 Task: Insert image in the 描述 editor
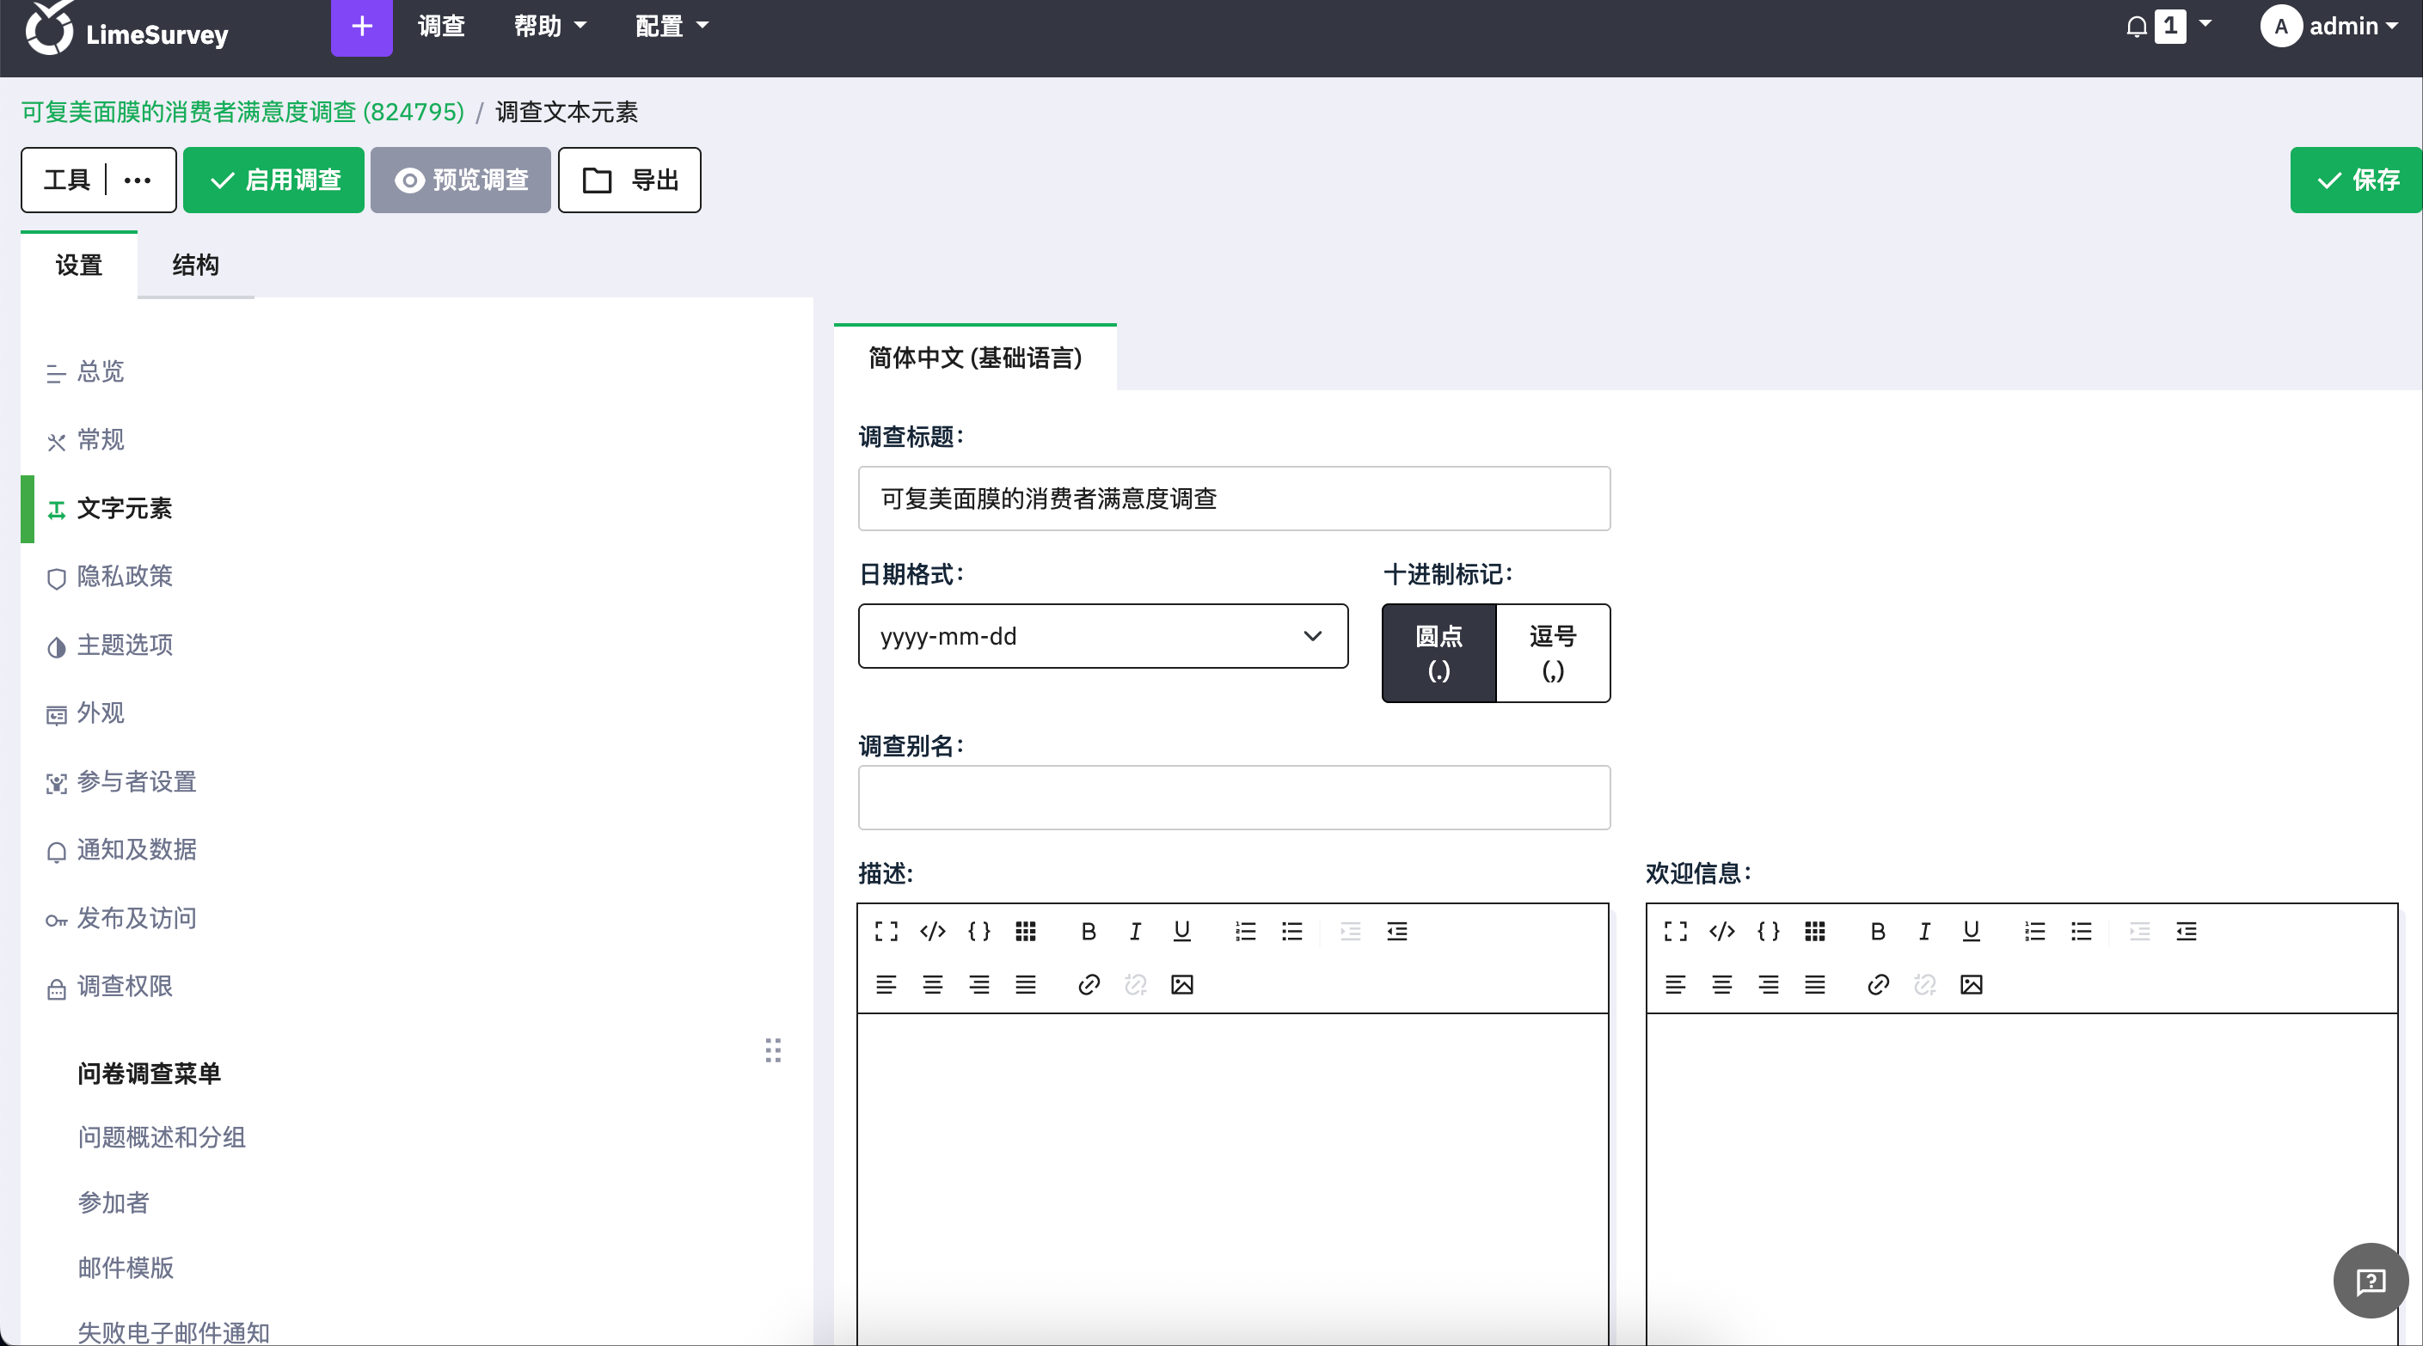click(1181, 984)
